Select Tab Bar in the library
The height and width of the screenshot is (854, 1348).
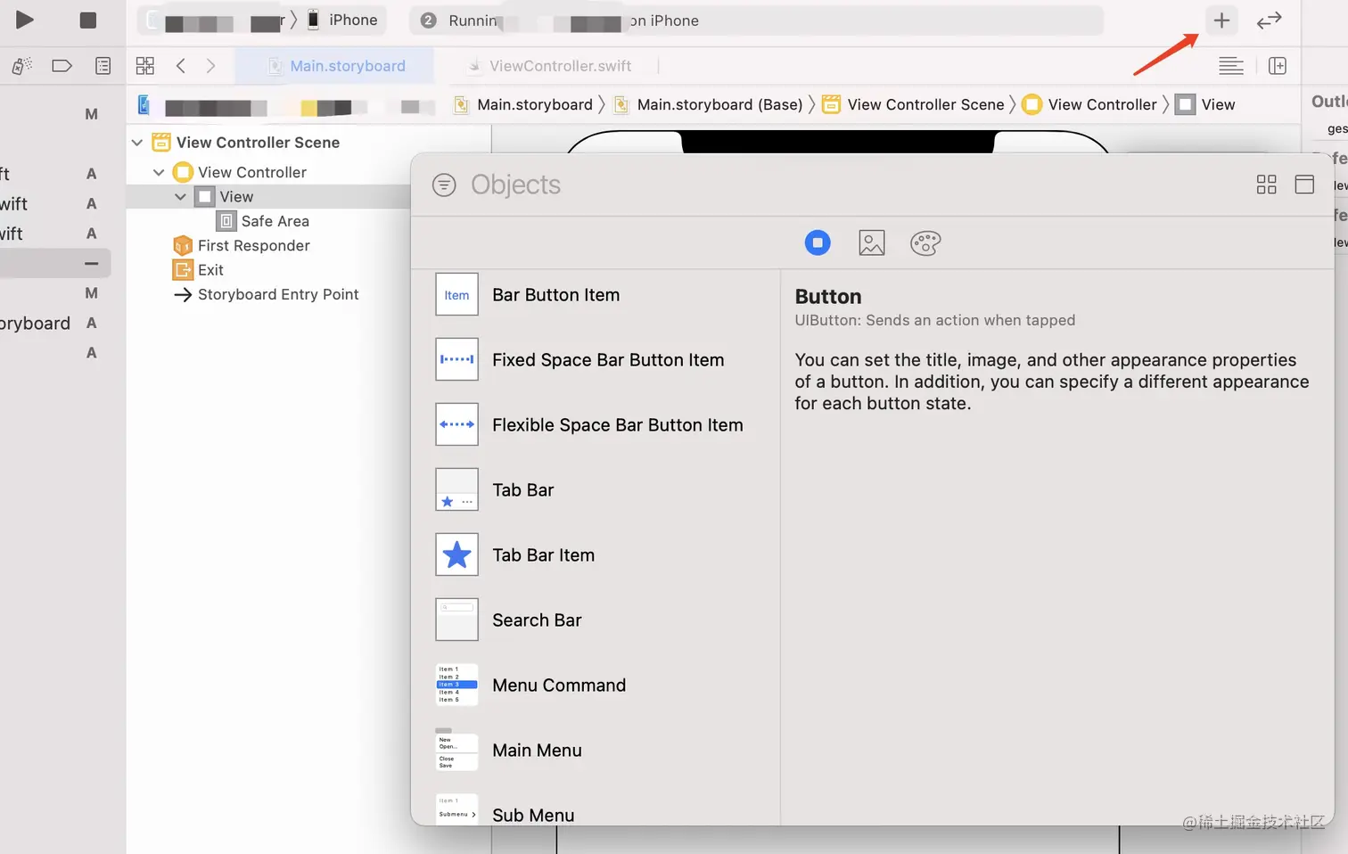point(596,490)
